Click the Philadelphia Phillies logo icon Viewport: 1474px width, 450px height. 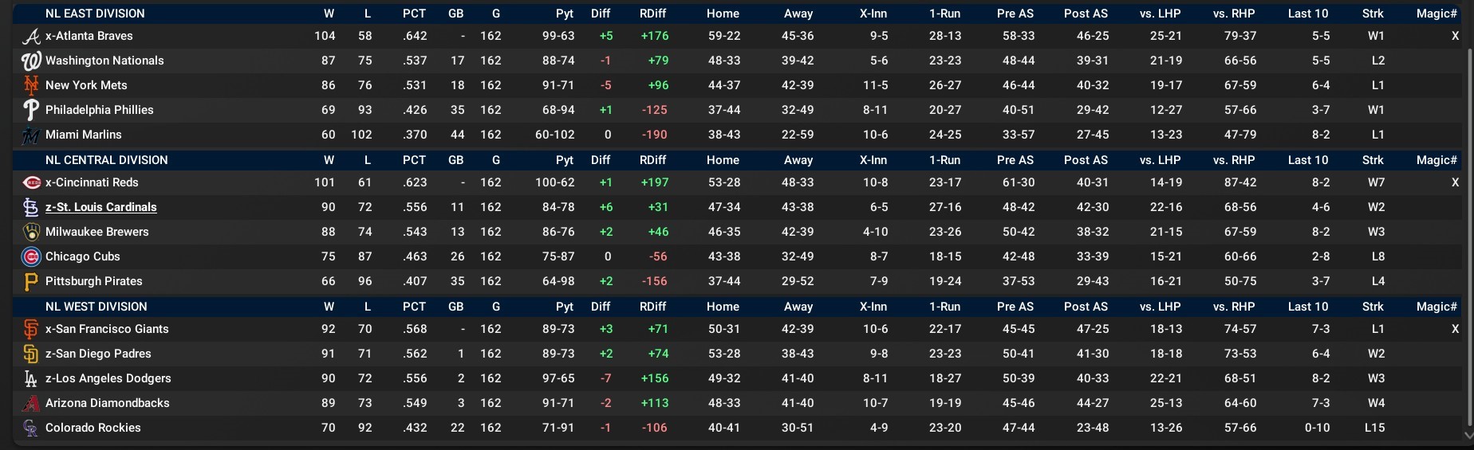tap(31, 110)
